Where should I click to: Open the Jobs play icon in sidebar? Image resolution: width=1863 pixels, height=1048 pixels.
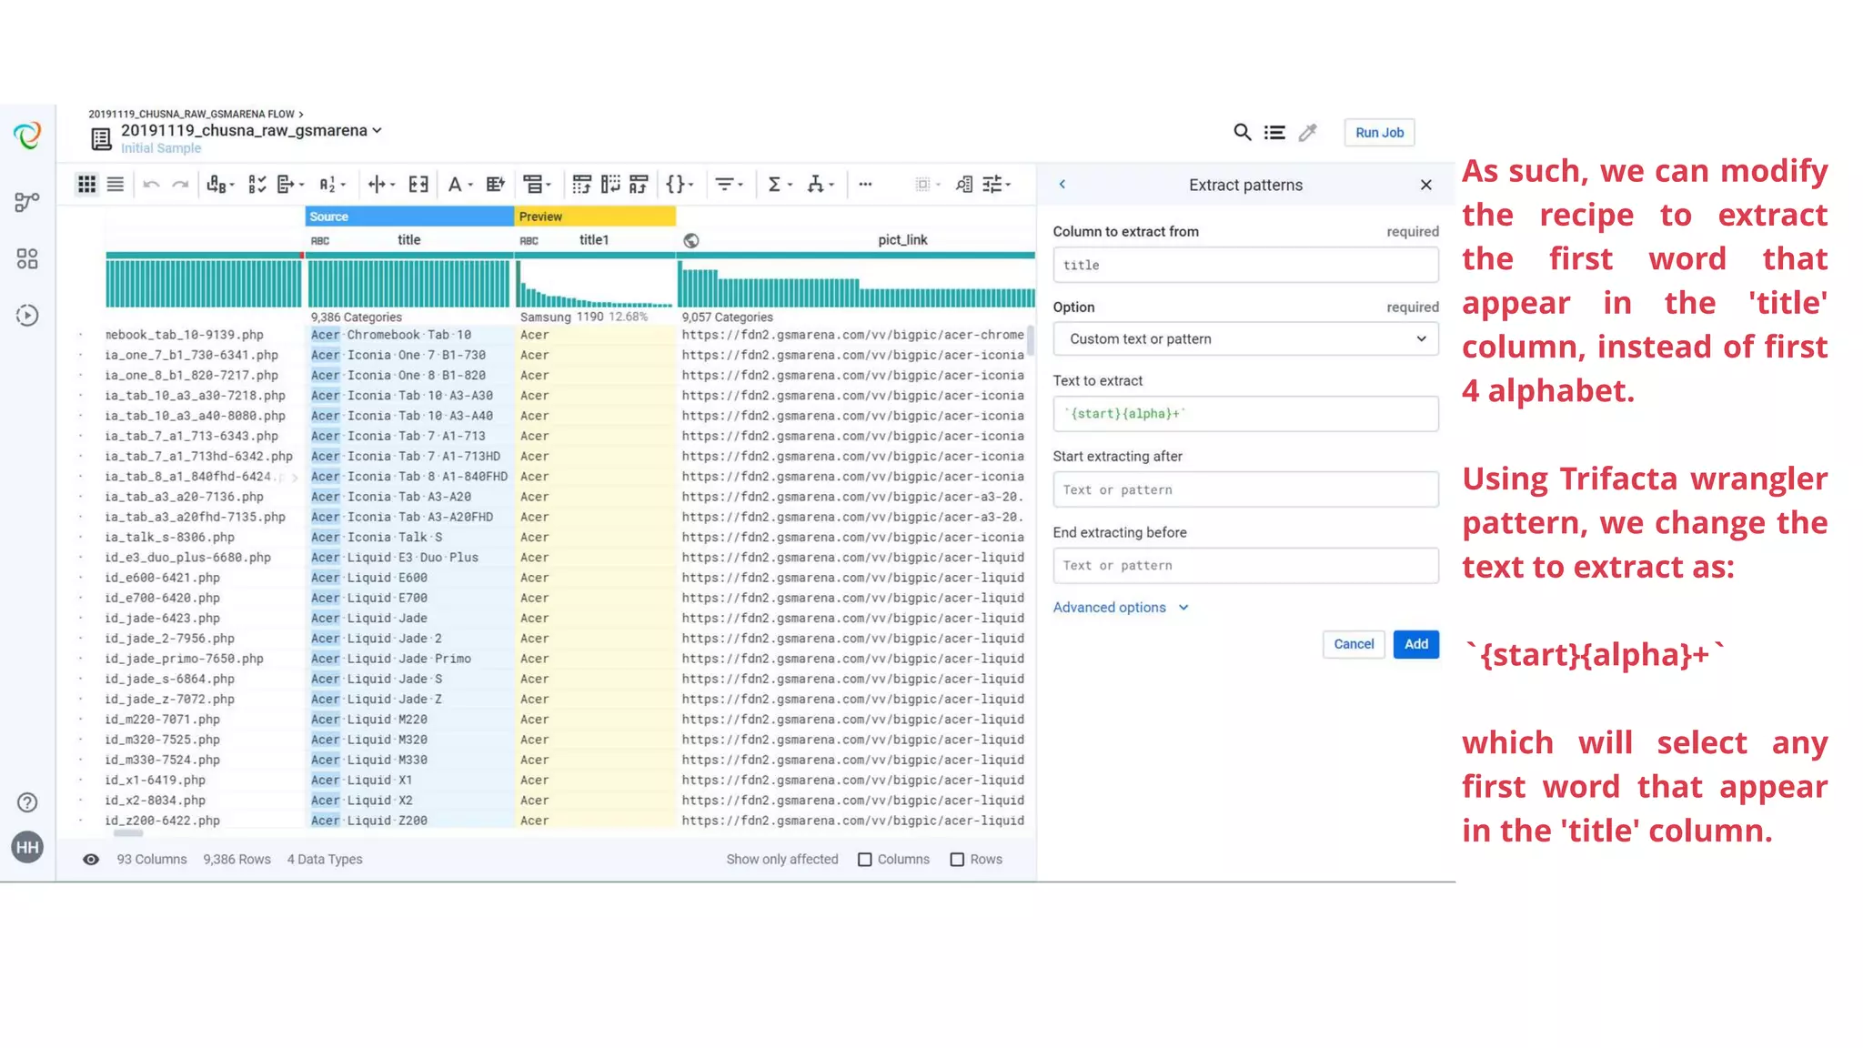coord(27,316)
